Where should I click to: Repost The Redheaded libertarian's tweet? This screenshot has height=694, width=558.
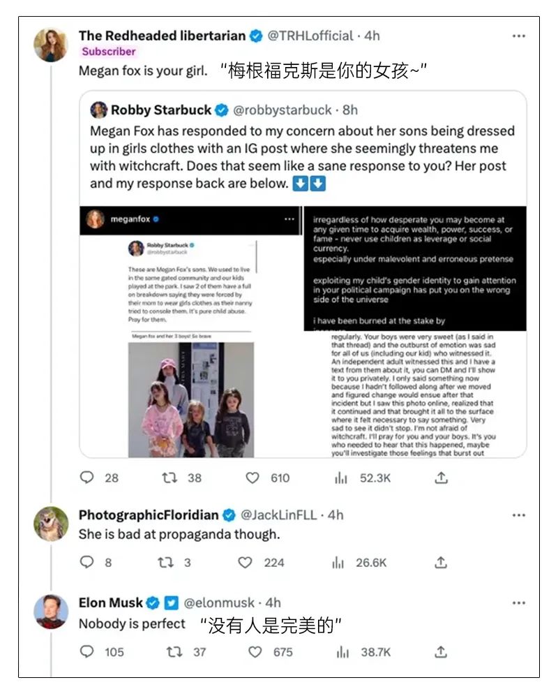pyautogui.click(x=169, y=478)
